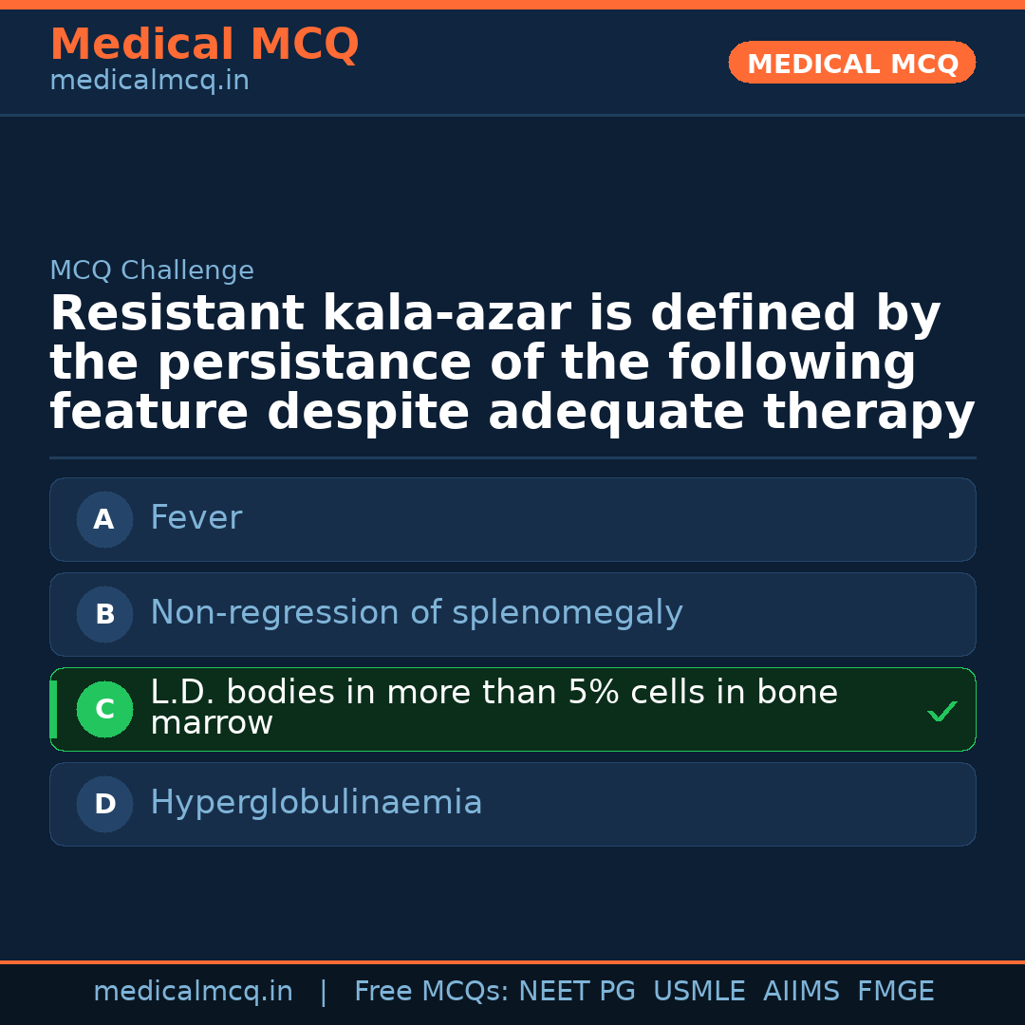Open medicalmcq.in link under header title
The height and width of the screenshot is (1025, 1025).
pyautogui.click(x=149, y=81)
